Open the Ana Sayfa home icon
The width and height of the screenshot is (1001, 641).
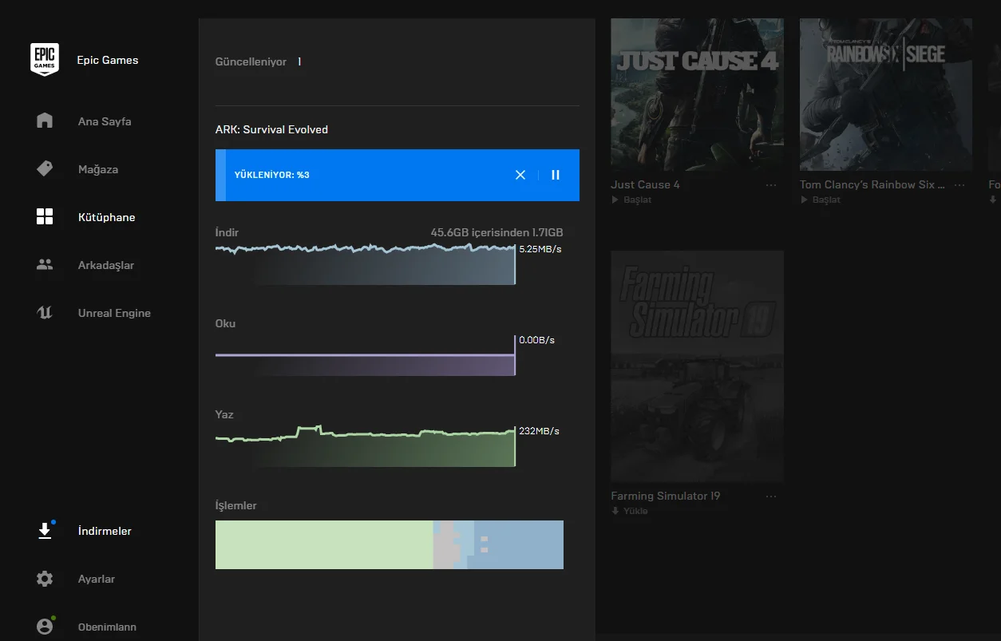tap(45, 121)
